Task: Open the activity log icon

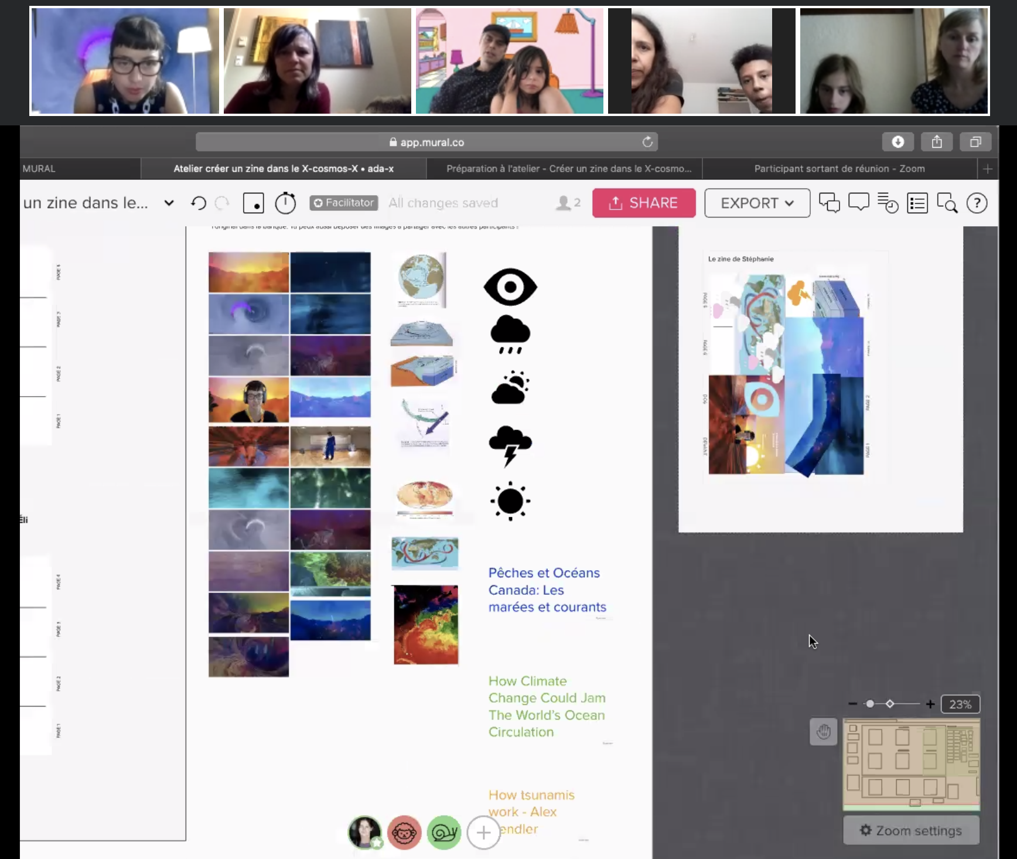Action: point(888,203)
